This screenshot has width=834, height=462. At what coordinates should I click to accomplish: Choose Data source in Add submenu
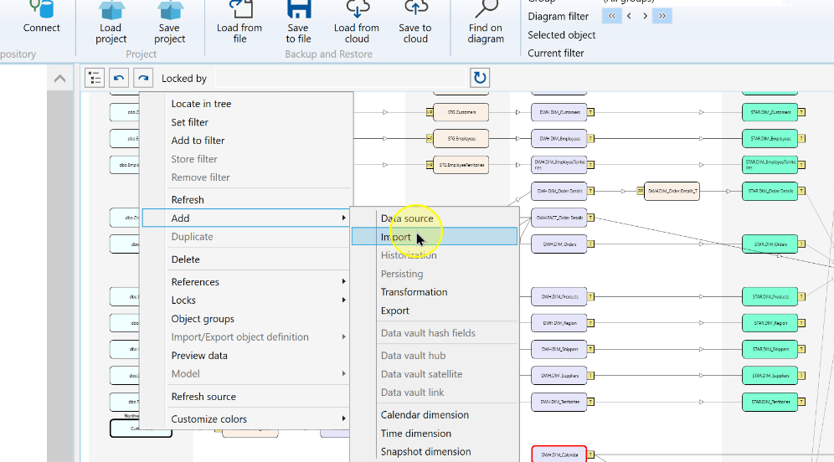coord(407,218)
